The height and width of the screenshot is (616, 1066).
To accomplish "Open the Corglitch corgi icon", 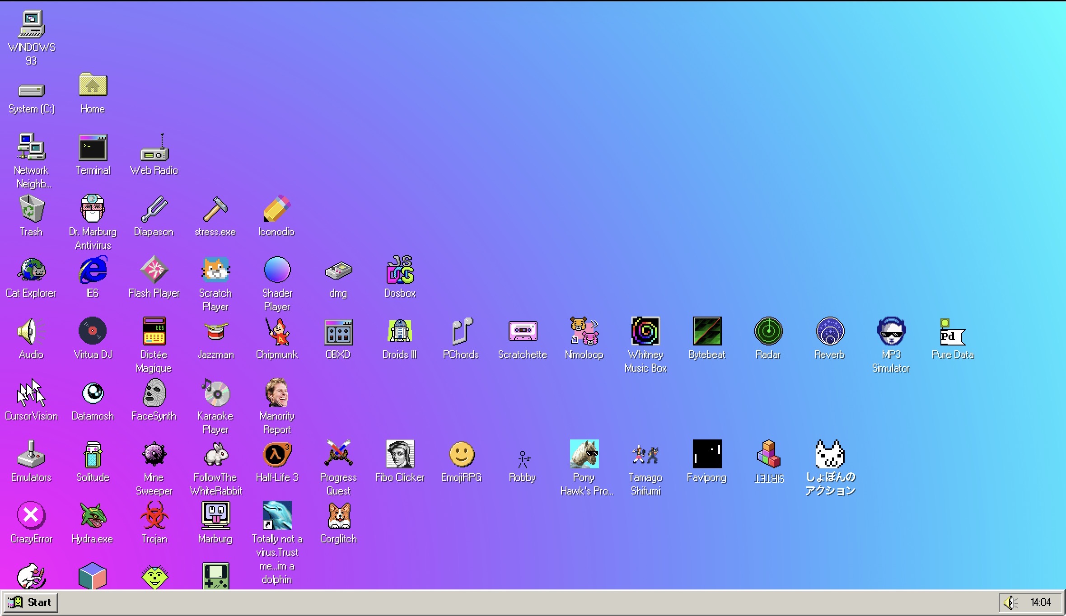I will [x=338, y=515].
